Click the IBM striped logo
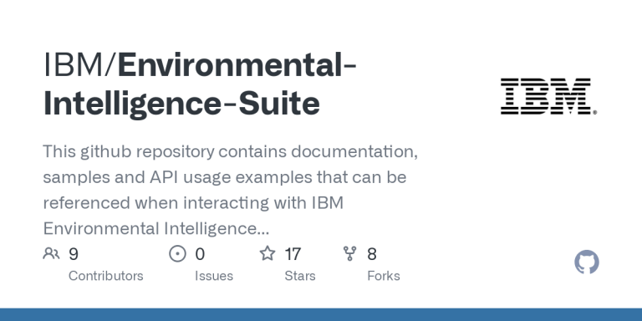 548,96
